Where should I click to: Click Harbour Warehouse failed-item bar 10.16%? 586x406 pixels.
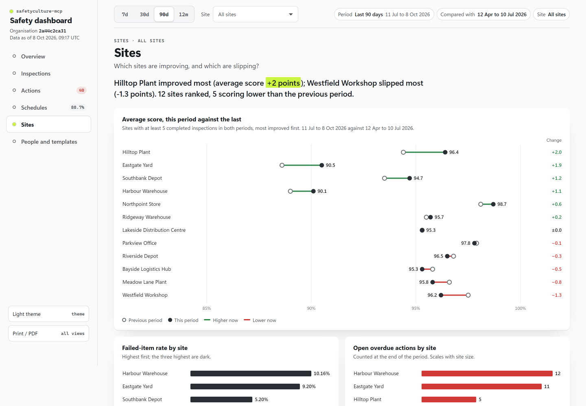(x=251, y=374)
